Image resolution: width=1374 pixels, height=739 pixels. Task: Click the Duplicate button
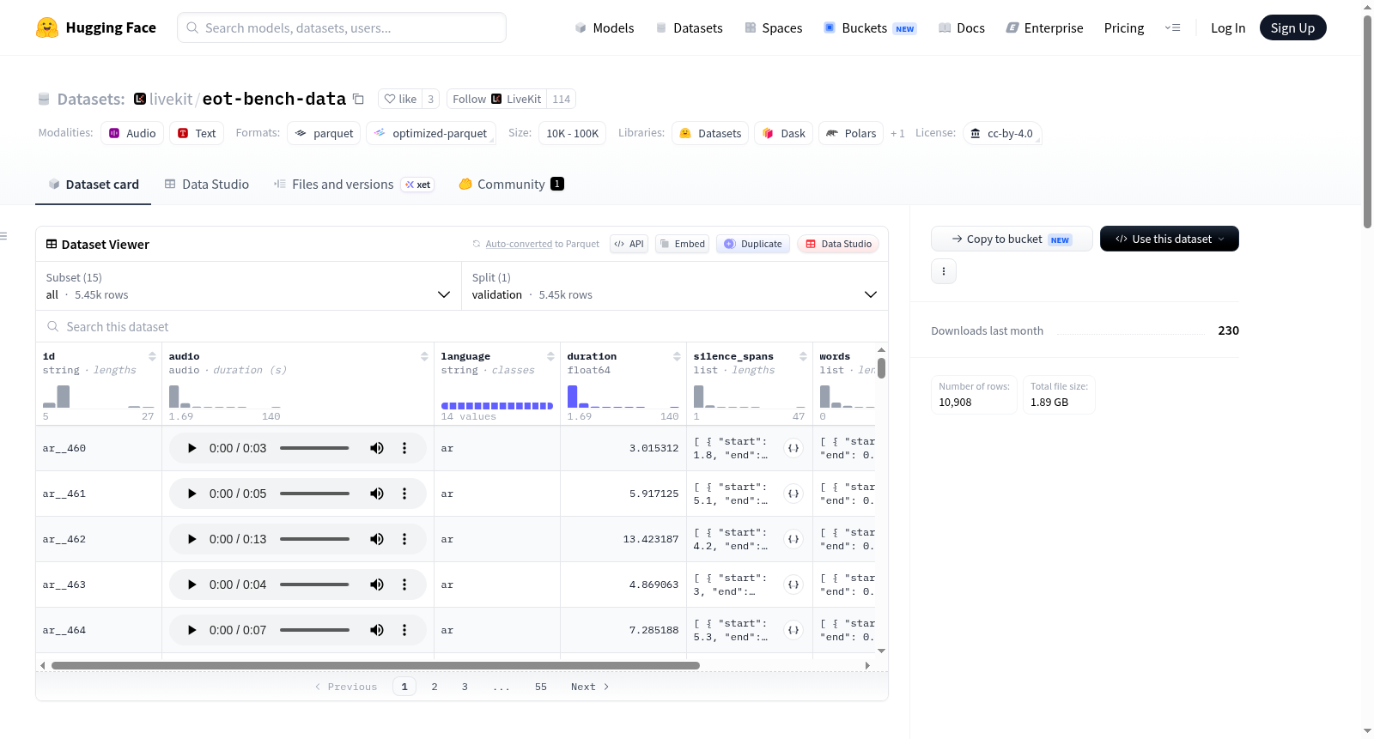point(753,244)
